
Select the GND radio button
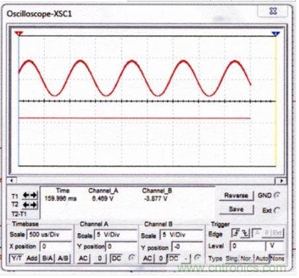point(277,195)
